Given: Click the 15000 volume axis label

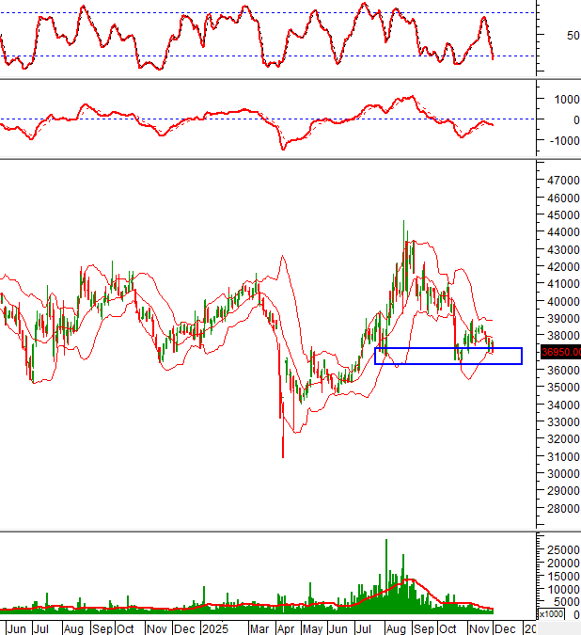Looking at the screenshot, I should point(562,576).
